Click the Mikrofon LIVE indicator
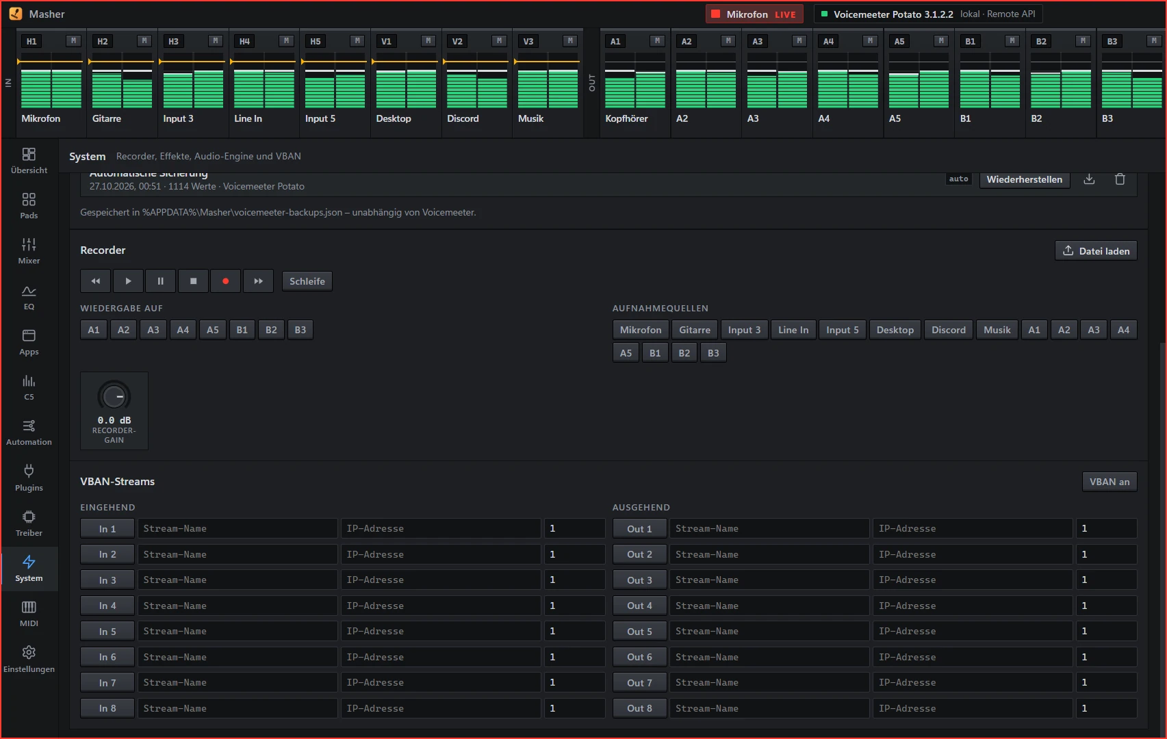1167x739 pixels. [754, 14]
